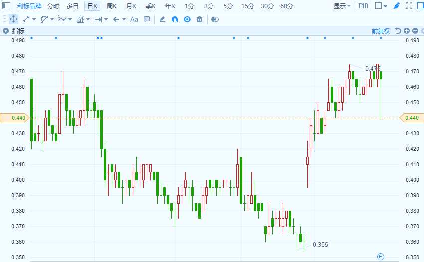Click 0.350 on the right price axis

(x=412, y=257)
